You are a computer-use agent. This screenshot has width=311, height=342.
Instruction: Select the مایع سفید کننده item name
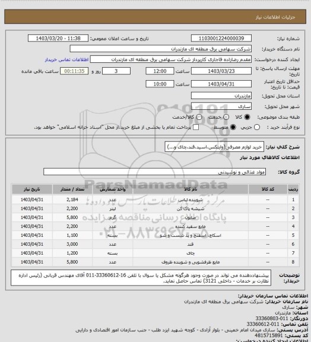pyautogui.click(x=191, y=227)
